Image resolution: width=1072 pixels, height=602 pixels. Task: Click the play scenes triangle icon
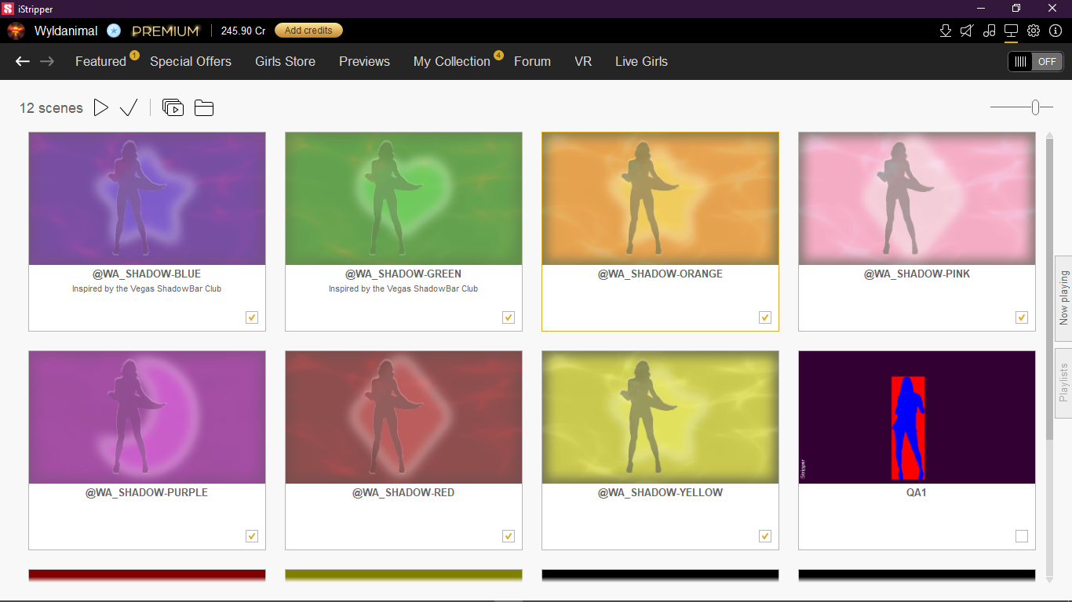pyautogui.click(x=100, y=107)
